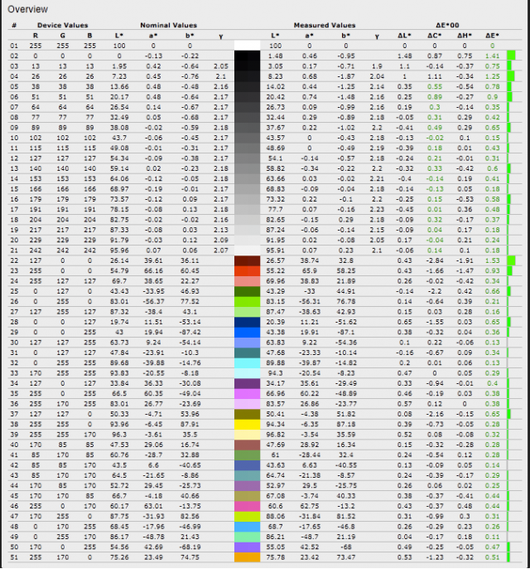Viewport: 530px width, 569px height.
Task: Click ΔE* value "0.11" in row 49
Action: [493, 537]
